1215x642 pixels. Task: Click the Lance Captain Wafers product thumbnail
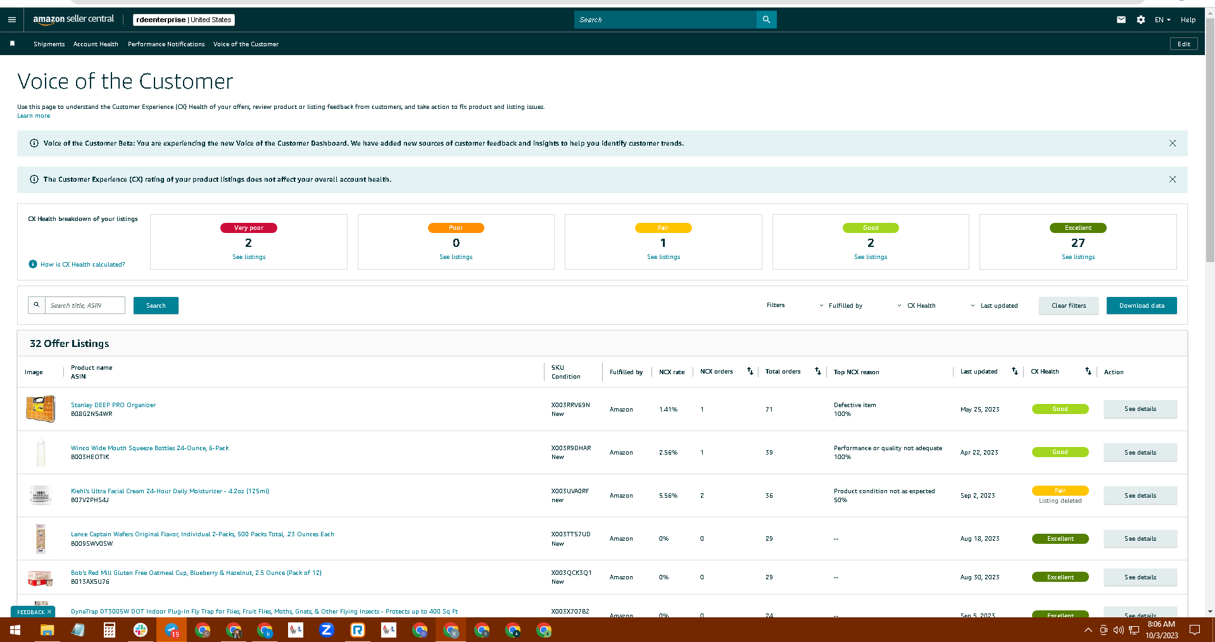(41, 538)
